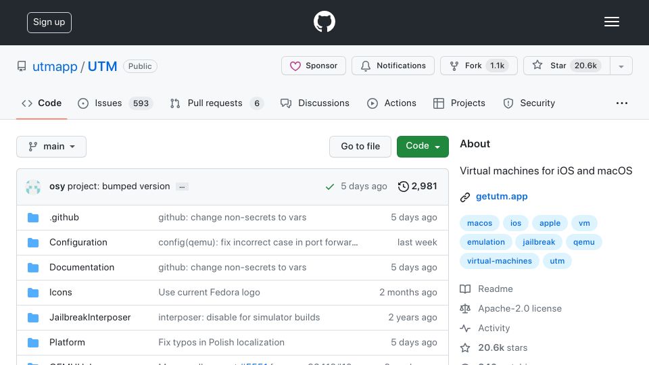Click 'project: bumped version' commit message
Image resolution: width=649 pixels, height=365 pixels.
(x=118, y=187)
